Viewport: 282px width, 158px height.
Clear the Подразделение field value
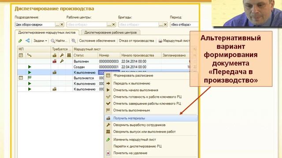point(62,25)
